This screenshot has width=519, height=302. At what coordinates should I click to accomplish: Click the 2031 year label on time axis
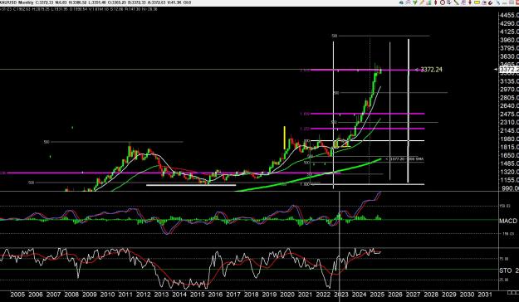pos(485,295)
